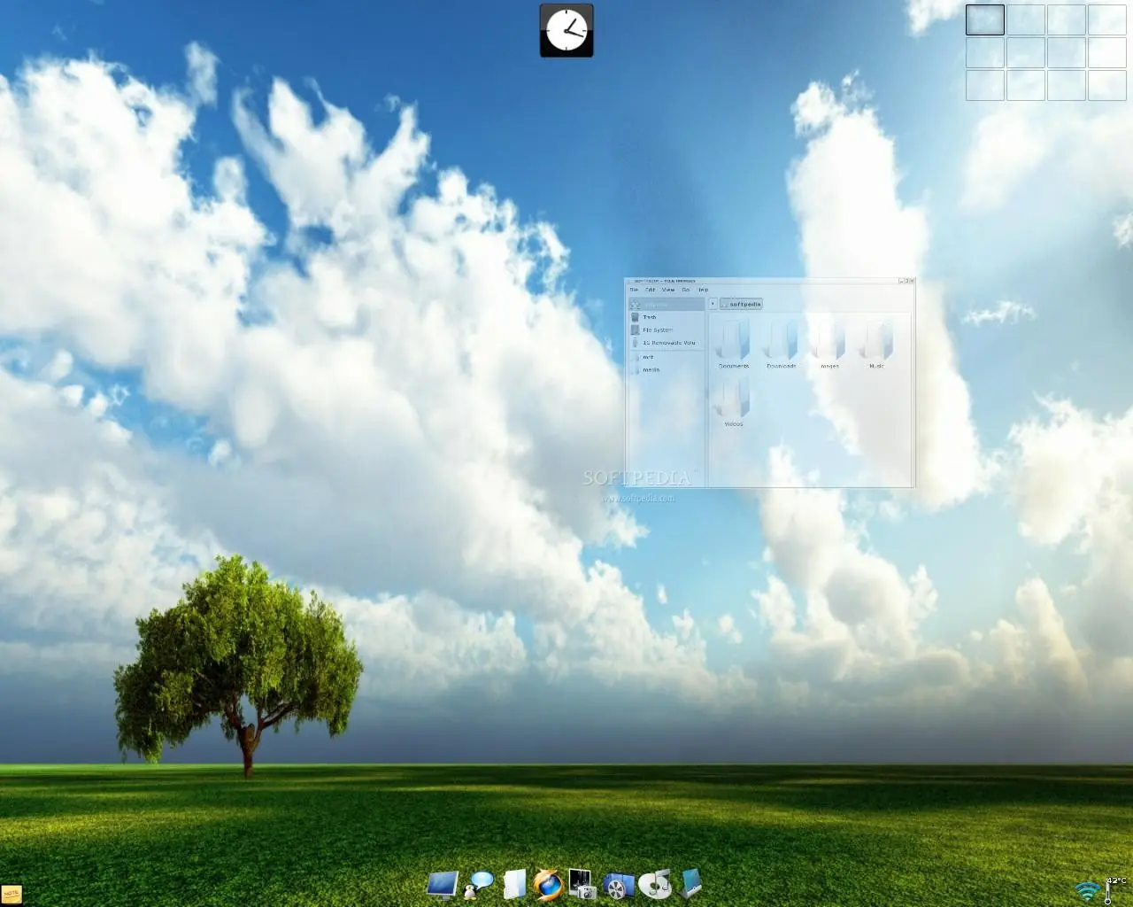The image size is (1133, 907).
Task: Select the Removable Volume sidebar entry
Action: coord(667,343)
